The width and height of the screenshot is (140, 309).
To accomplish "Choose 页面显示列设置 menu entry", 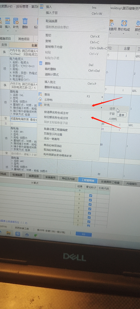I will click(53, 135).
